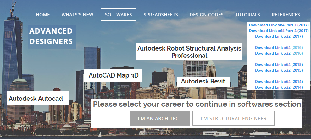Click Download Link x32 (2016)
The height and width of the screenshot is (140, 311).
click(x=279, y=53)
